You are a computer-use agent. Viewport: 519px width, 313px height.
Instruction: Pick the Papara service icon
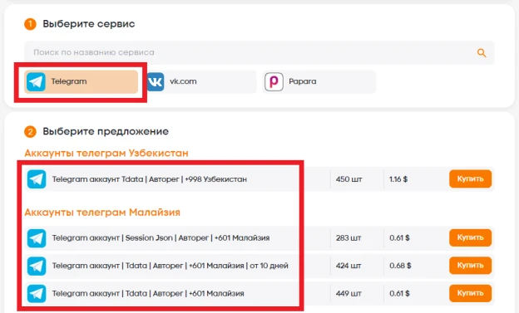point(274,81)
